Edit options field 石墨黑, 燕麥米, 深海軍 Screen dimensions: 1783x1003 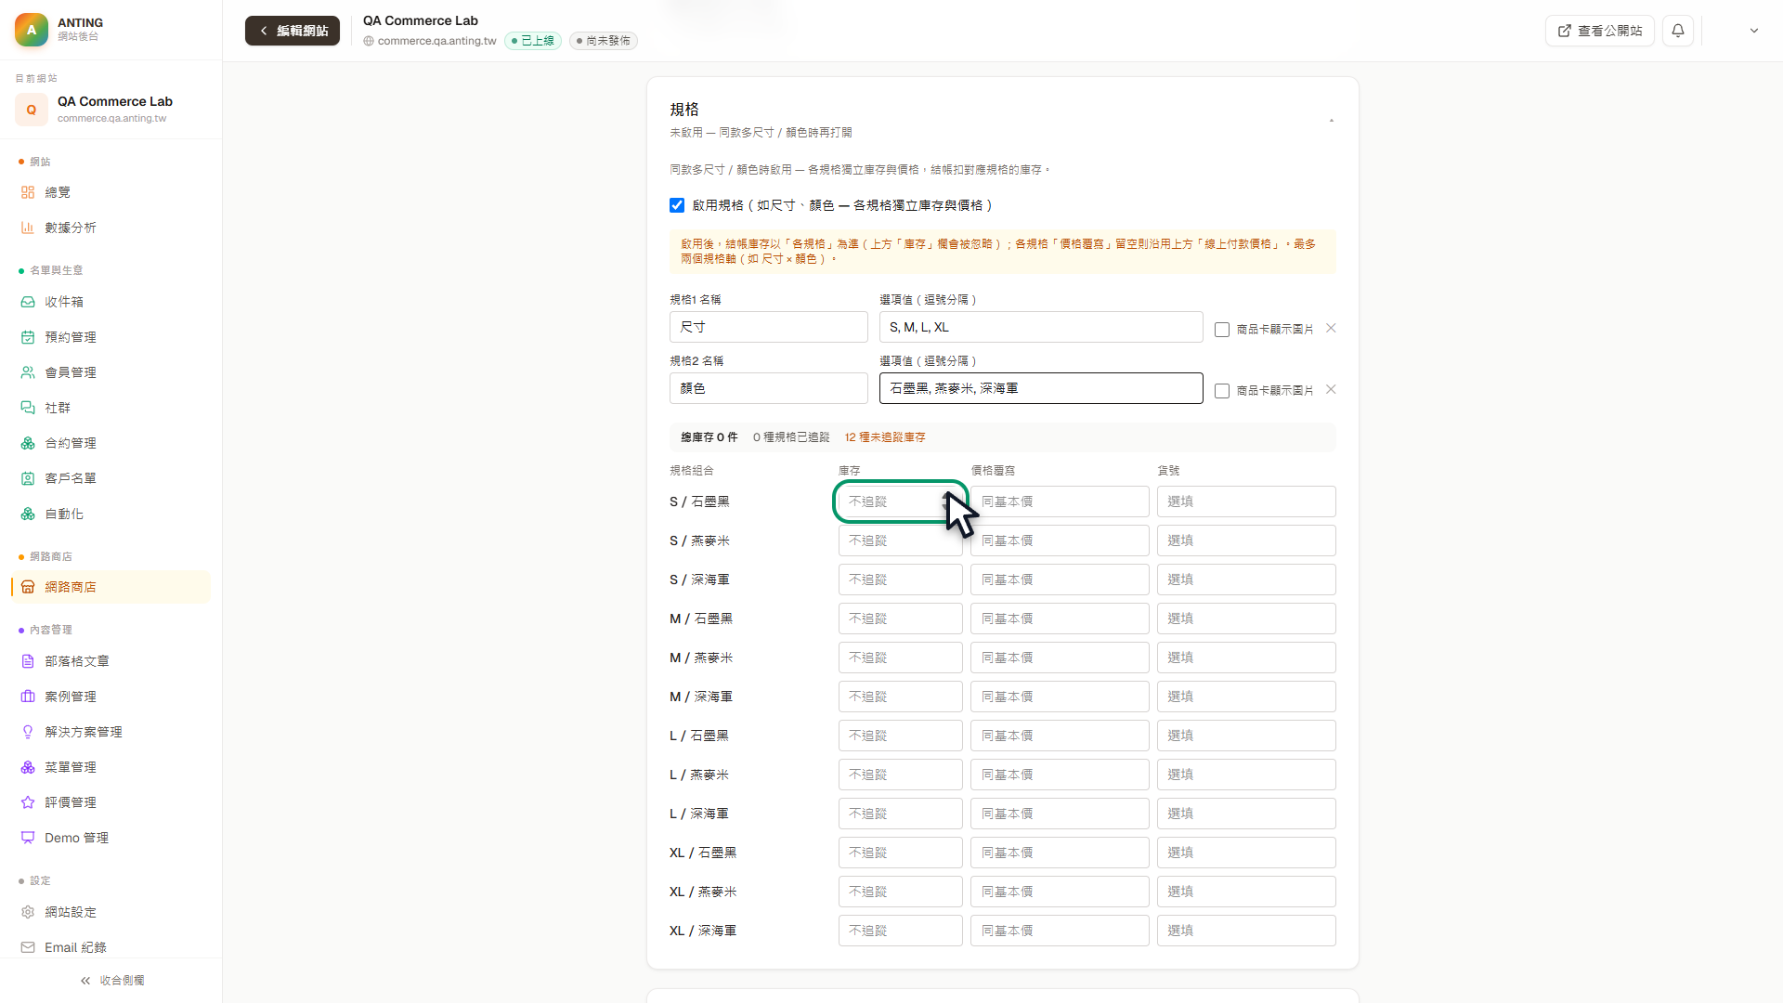click(x=1041, y=388)
